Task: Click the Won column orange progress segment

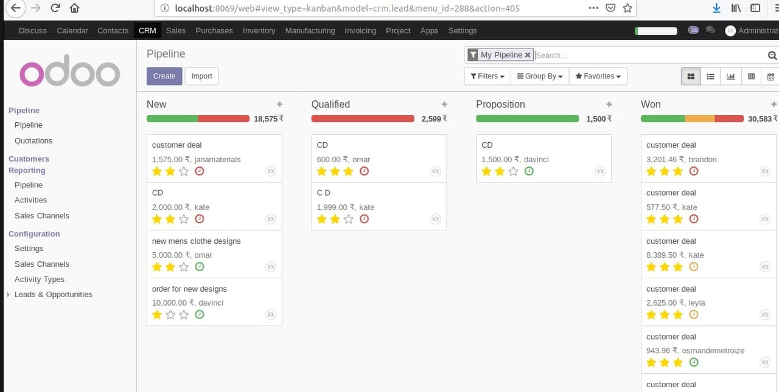Action: [700, 119]
